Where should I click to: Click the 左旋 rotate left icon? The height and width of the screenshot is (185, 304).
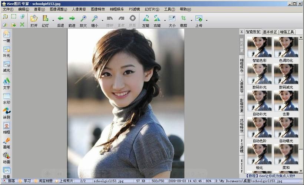point(146,20)
